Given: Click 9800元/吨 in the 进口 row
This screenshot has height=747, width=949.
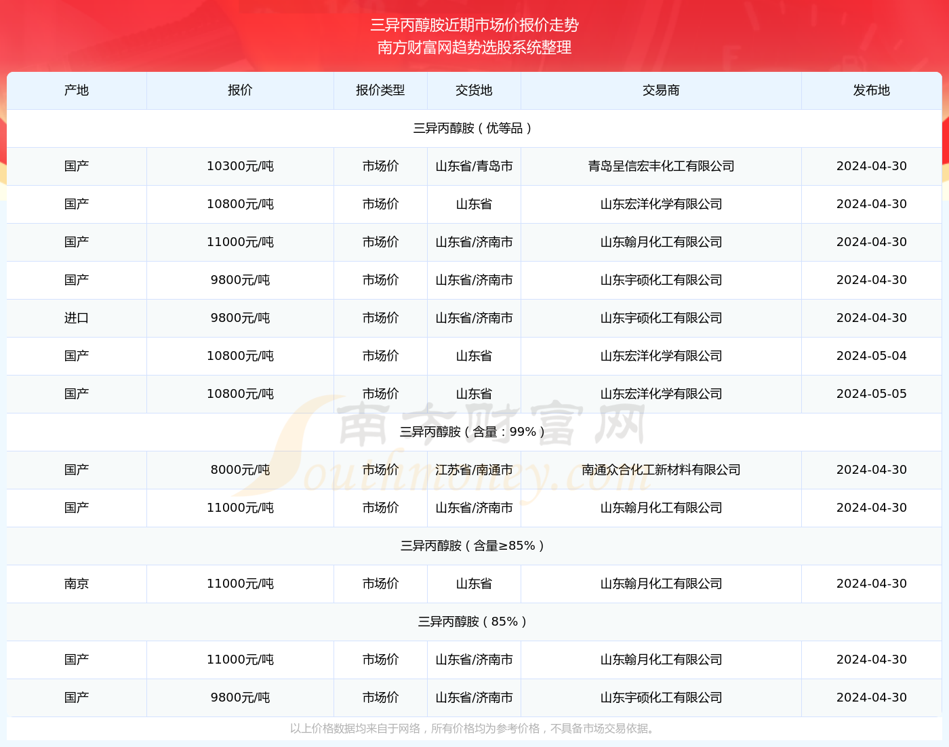Looking at the screenshot, I should [240, 318].
